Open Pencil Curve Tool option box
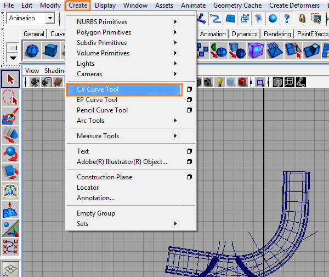329x277 pixels. click(189, 110)
